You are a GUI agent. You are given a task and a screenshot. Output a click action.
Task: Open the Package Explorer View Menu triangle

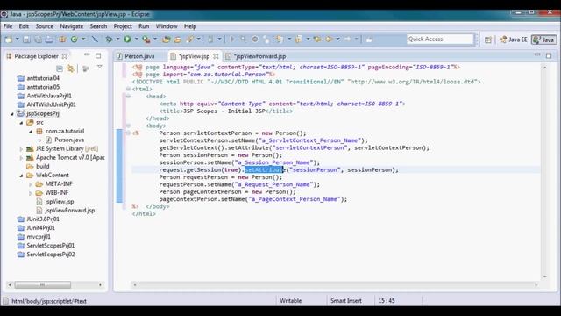tap(99, 67)
